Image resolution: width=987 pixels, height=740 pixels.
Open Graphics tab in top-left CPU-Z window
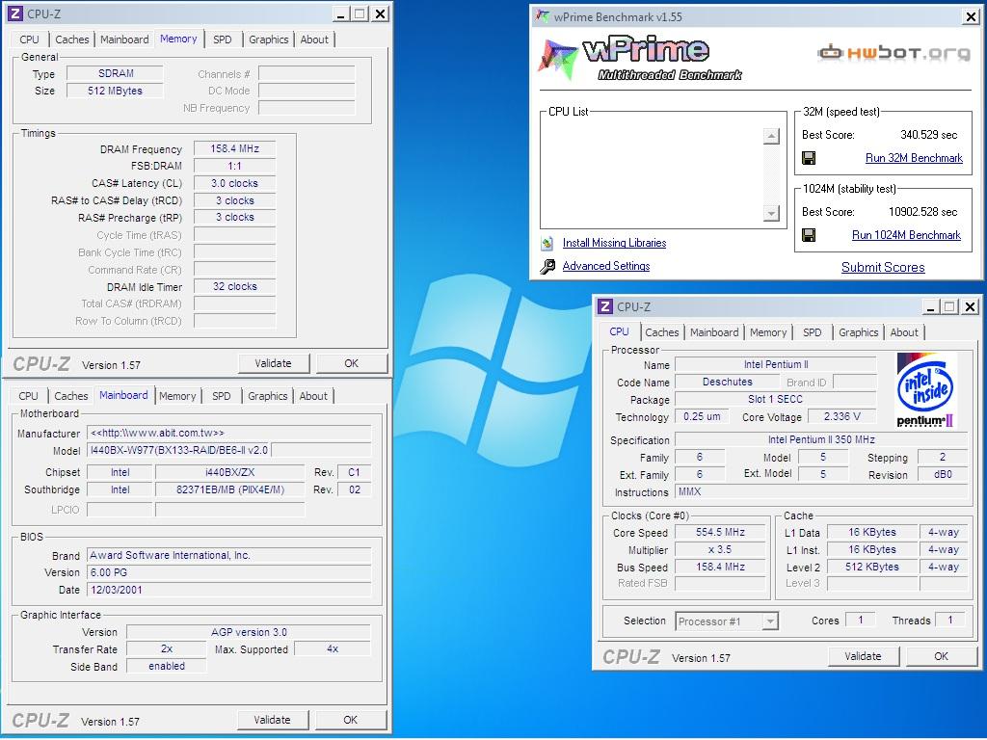[268, 39]
